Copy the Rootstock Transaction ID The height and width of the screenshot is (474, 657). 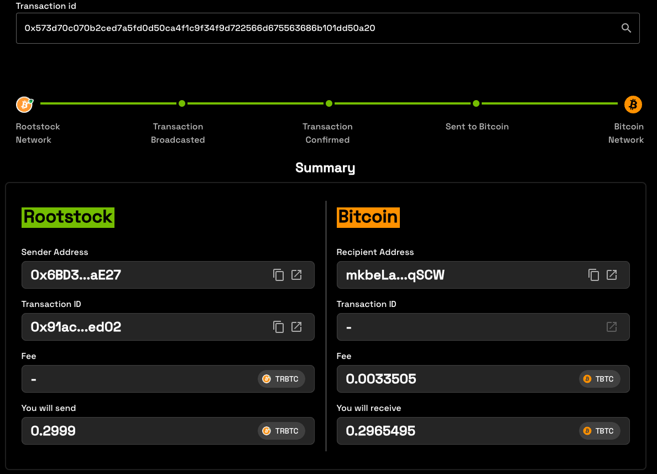[278, 327]
